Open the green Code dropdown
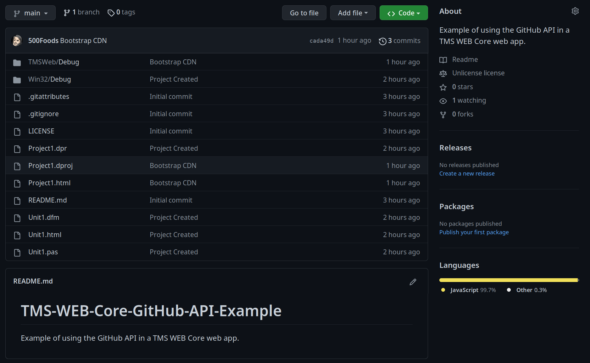This screenshot has width=590, height=363. 404,13
